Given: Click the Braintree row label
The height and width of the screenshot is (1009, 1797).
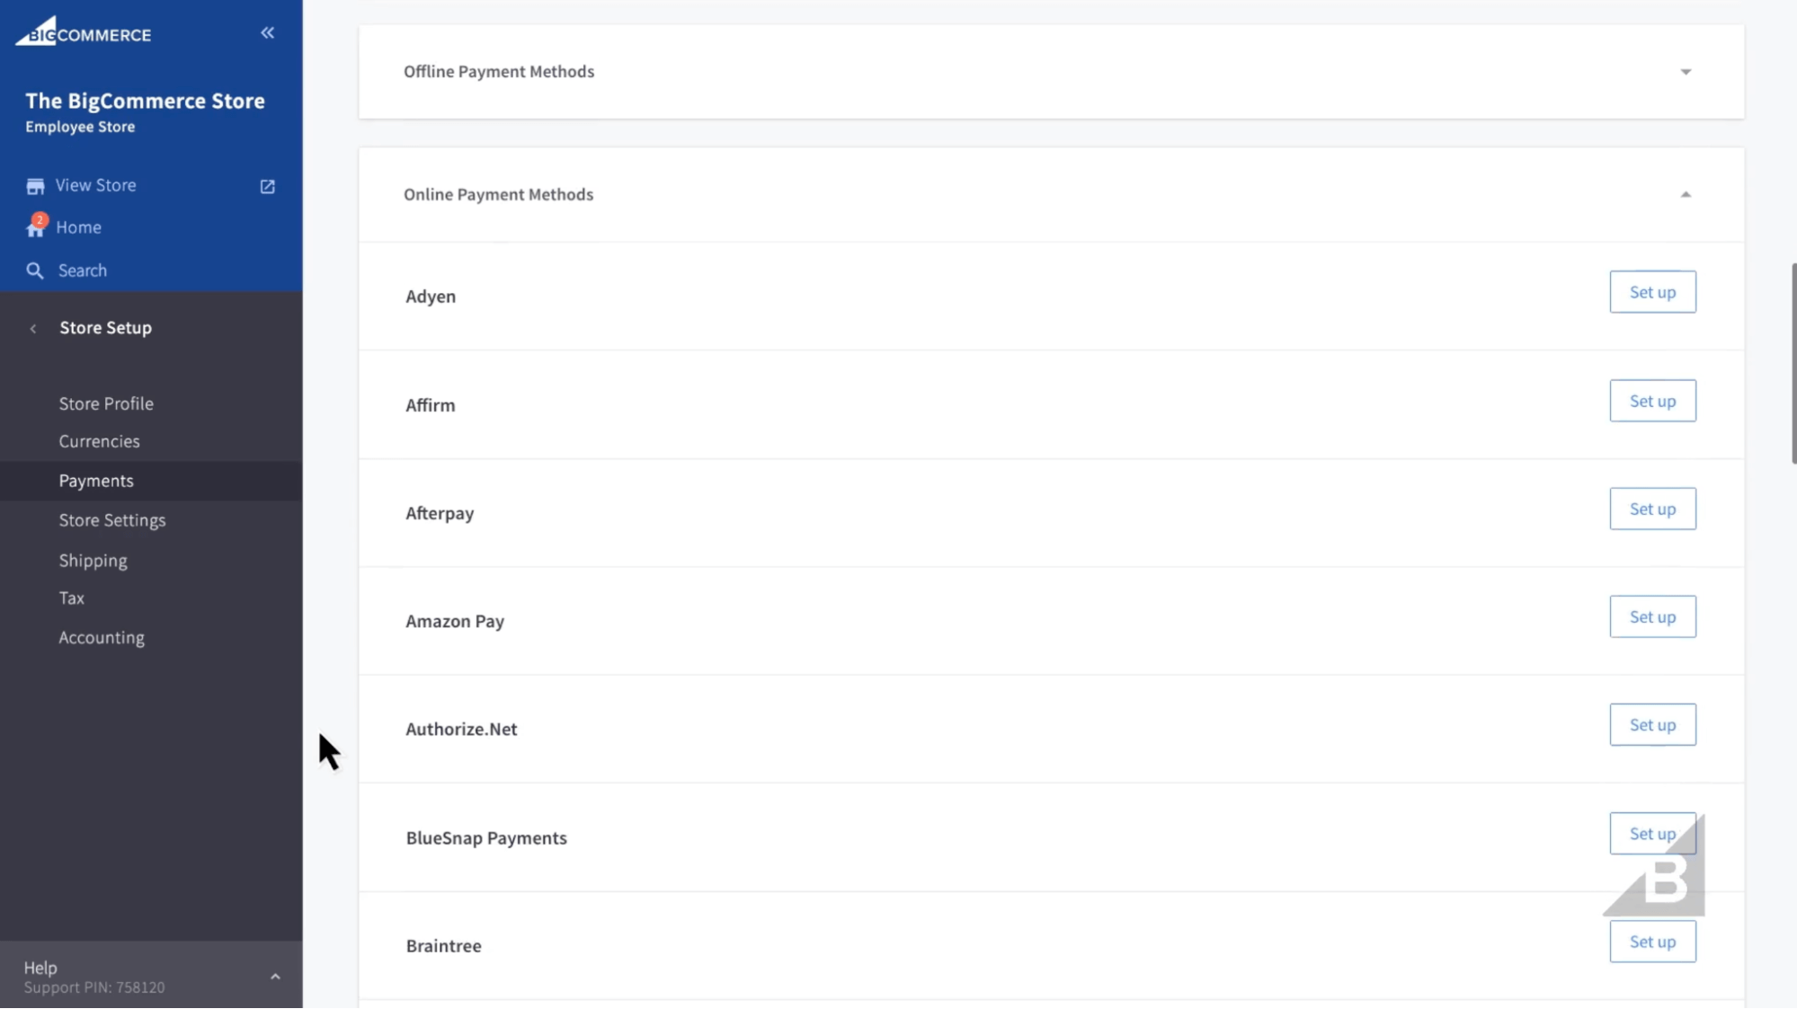Looking at the screenshot, I should [x=444, y=946].
